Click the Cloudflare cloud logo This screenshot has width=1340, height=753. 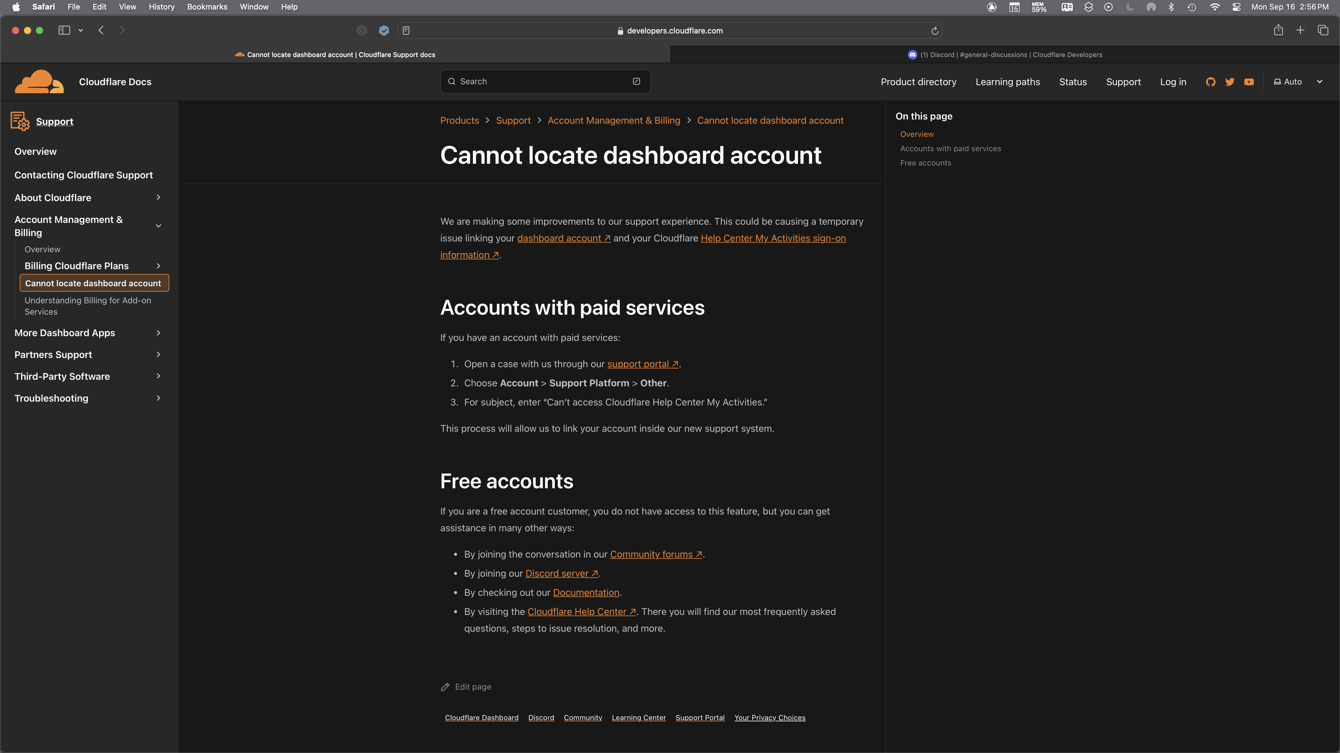coord(39,82)
